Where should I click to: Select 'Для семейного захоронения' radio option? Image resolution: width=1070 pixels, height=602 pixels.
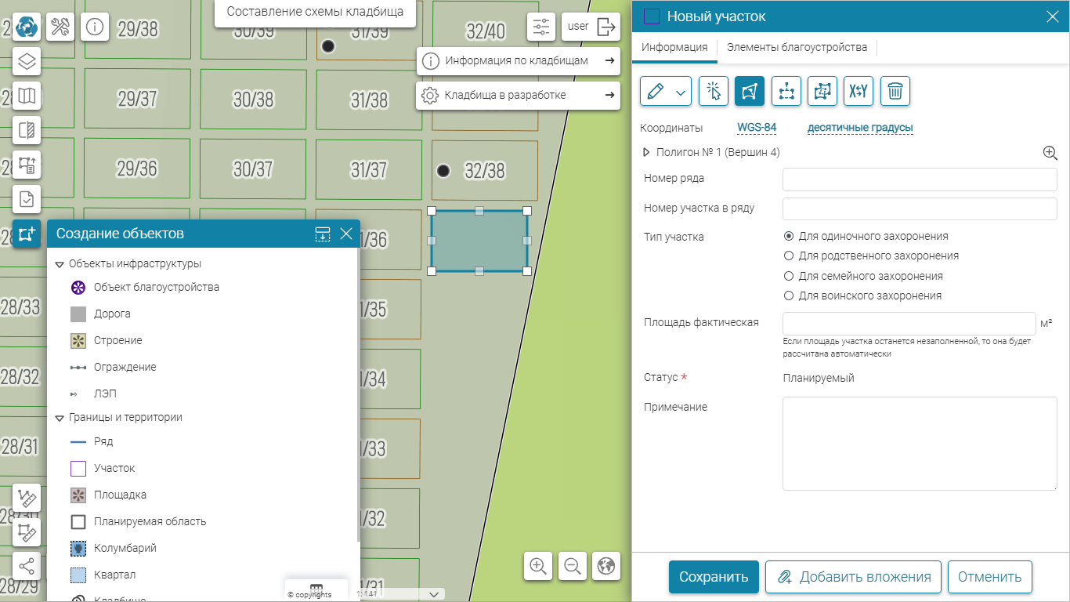789,276
